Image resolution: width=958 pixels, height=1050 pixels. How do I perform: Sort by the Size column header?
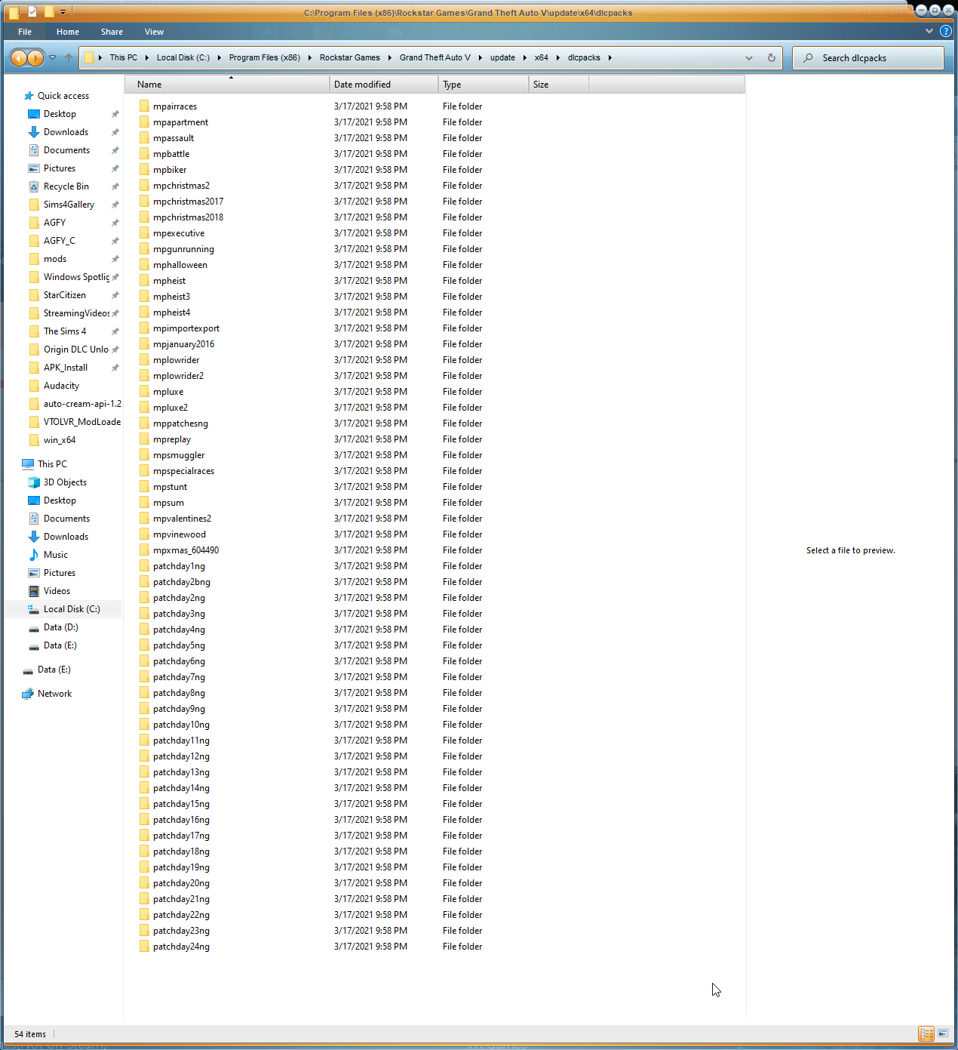(559, 85)
